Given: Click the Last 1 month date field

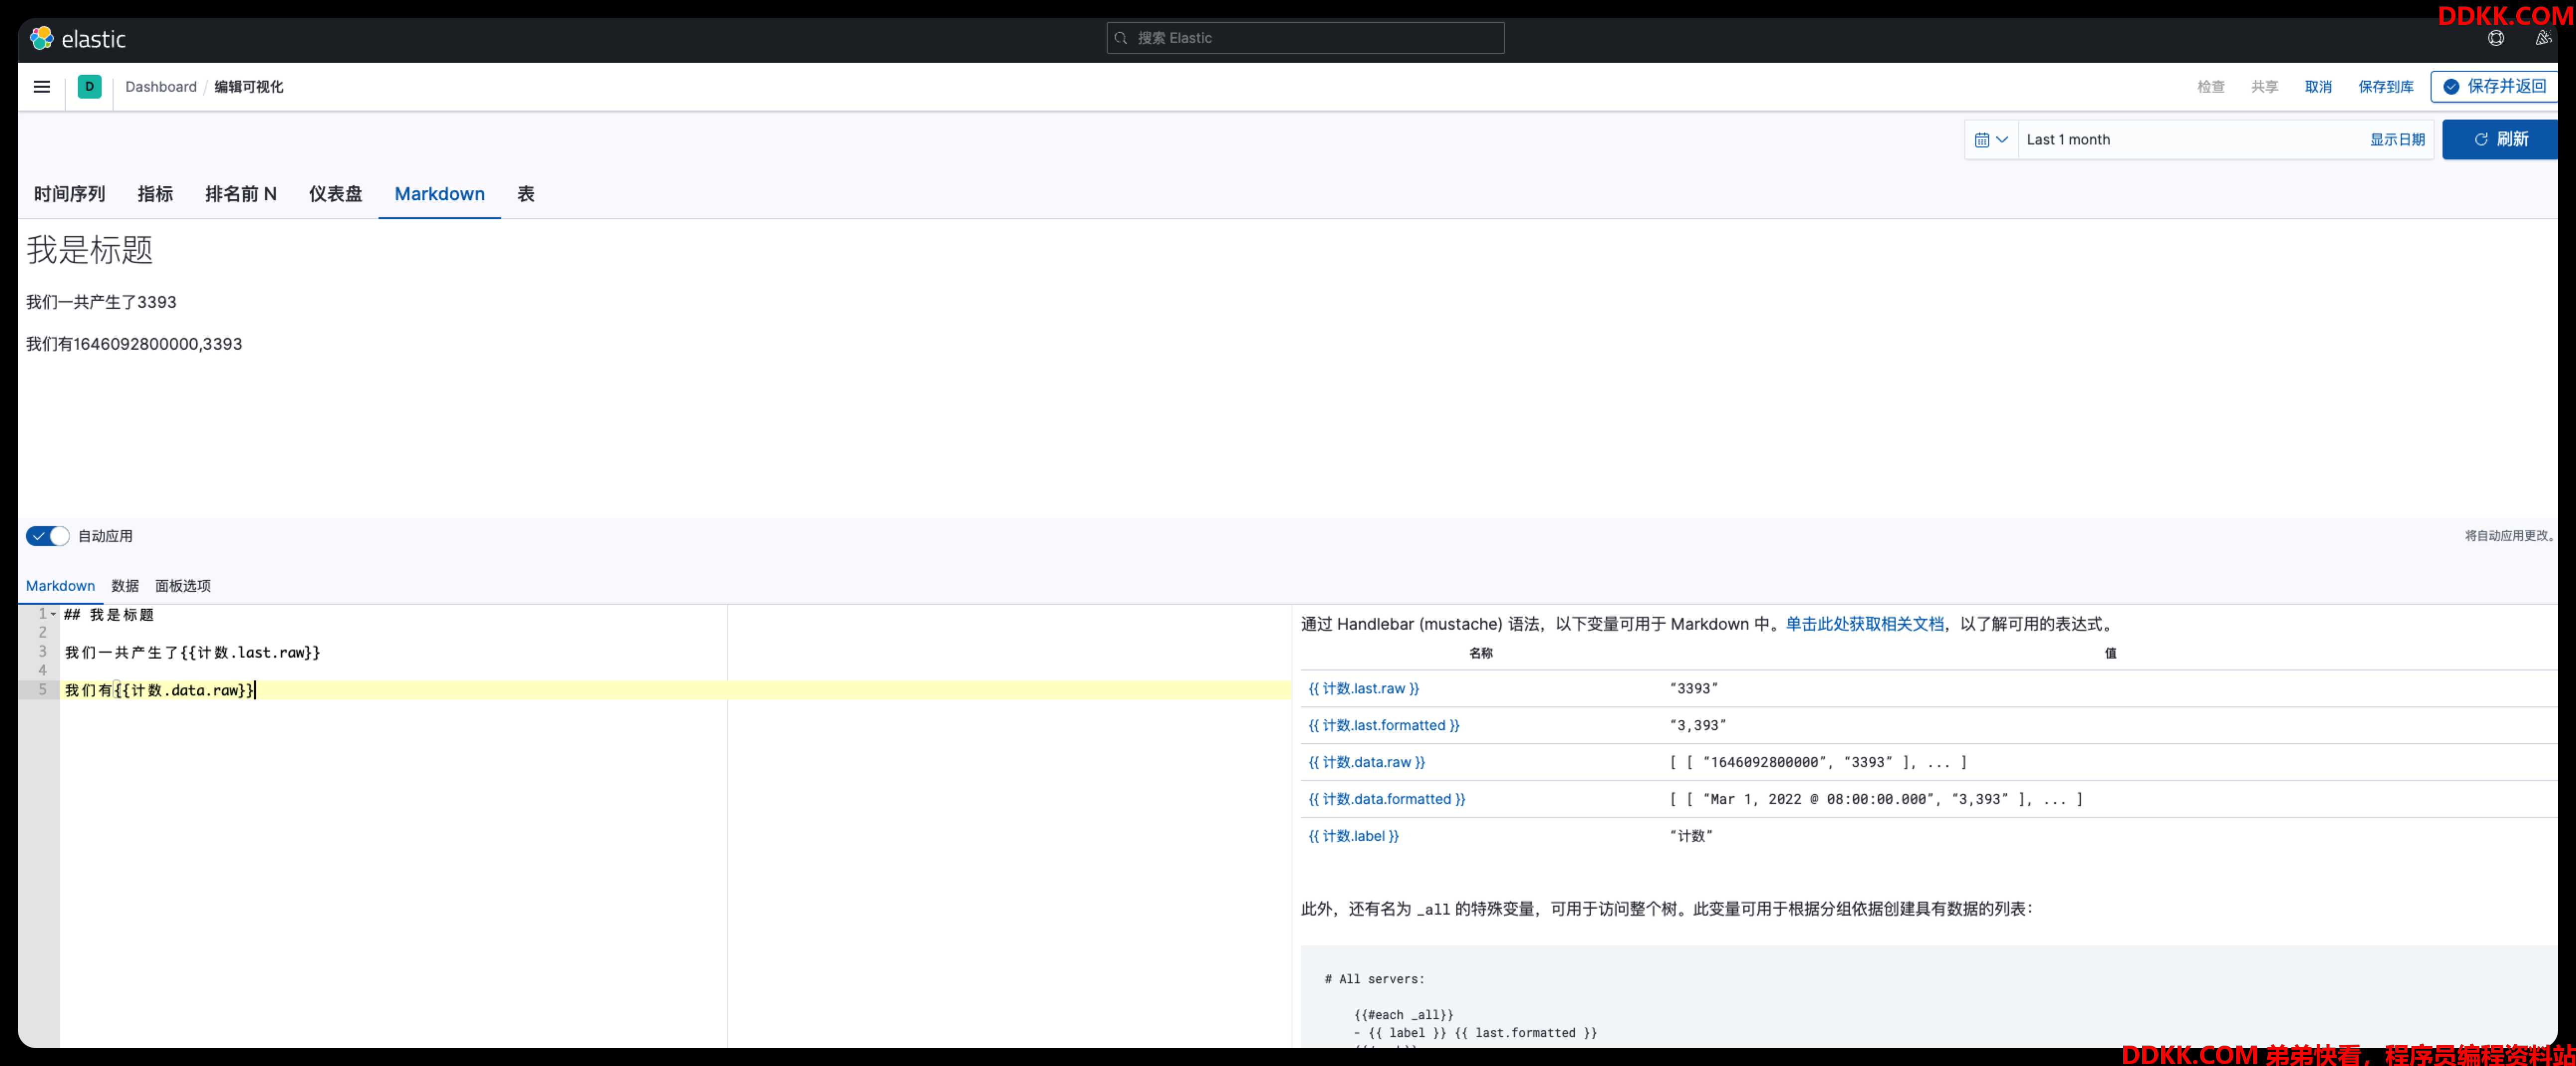Looking at the screenshot, I should click(x=2190, y=140).
